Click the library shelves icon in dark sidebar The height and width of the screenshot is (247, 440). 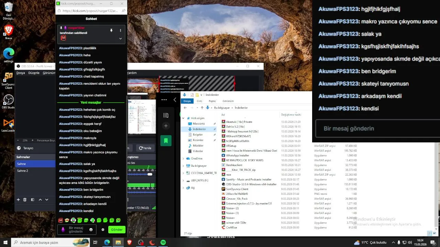click(x=166, y=115)
